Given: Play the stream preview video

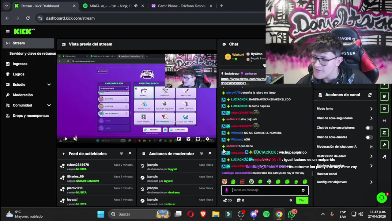Looking at the screenshot, I should (x=66, y=139).
